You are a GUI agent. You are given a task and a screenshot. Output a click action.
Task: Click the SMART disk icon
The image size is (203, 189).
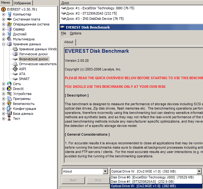click(15, 79)
